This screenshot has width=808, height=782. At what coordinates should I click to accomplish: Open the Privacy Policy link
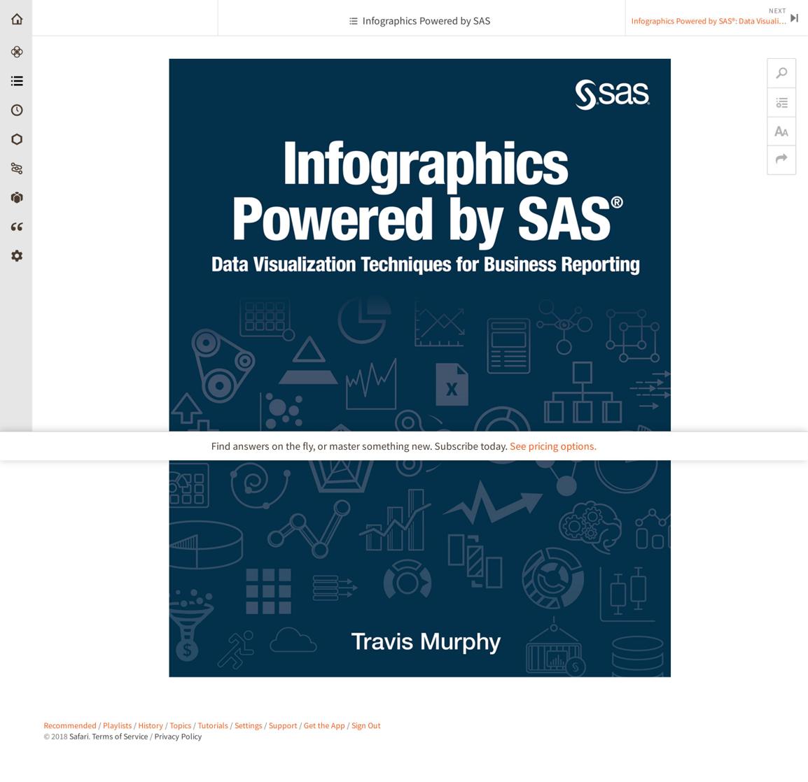(178, 737)
